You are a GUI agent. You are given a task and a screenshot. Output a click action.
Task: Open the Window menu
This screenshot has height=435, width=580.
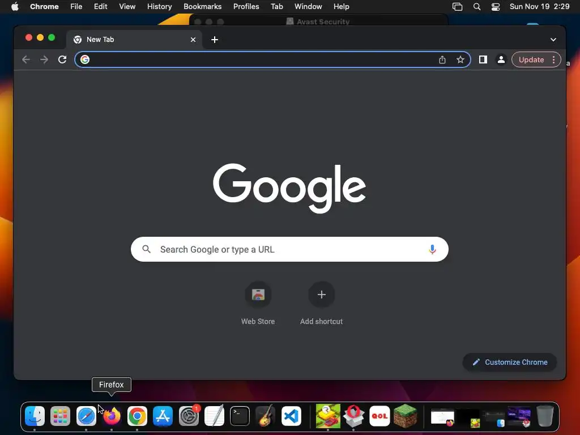point(308,6)
